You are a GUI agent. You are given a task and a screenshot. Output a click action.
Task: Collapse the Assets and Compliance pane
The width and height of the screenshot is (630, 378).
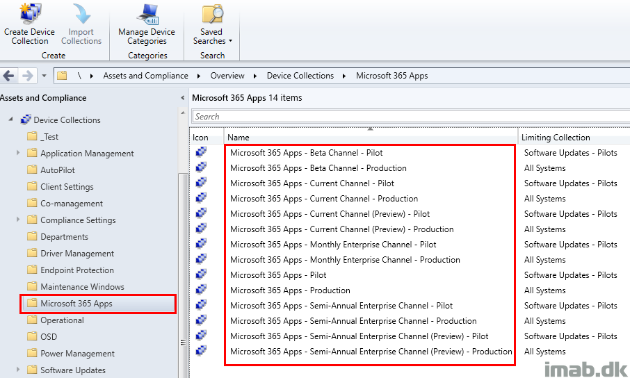point(182,97)
